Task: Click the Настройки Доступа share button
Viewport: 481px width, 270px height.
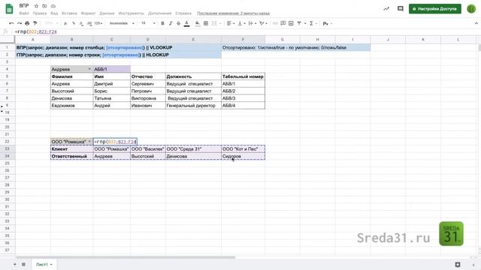Action: (434, 9)
